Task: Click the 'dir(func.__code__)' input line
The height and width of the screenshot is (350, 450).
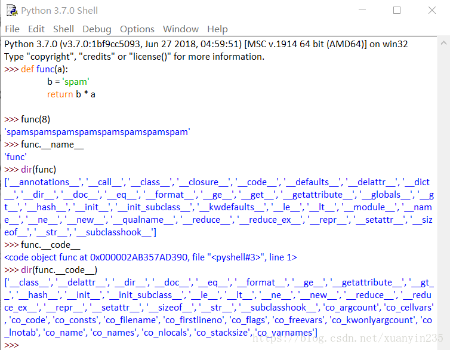Action: (51, 270)
